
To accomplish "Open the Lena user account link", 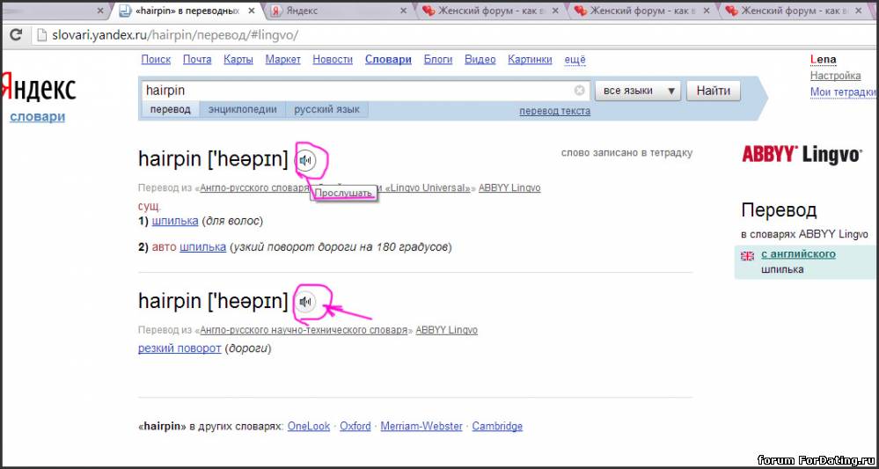I will pyautogui.click(x=823, y=60).
